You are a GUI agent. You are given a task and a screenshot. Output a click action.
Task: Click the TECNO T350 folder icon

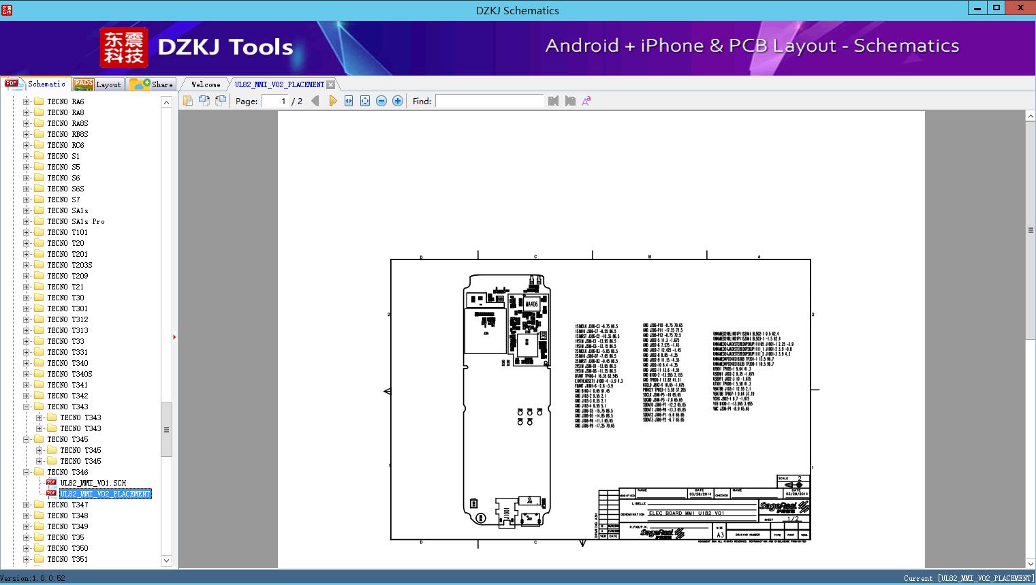[39, 548]
